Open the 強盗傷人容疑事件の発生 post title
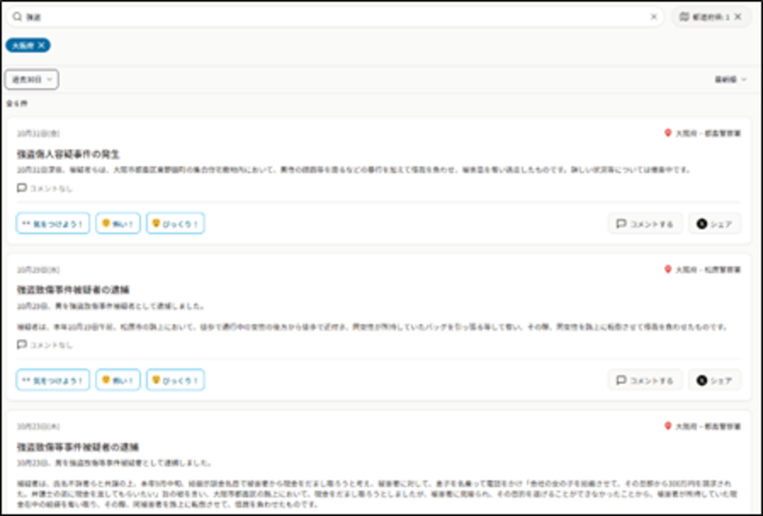This screenshot has height=516, width=763. [x=69, y=154]
